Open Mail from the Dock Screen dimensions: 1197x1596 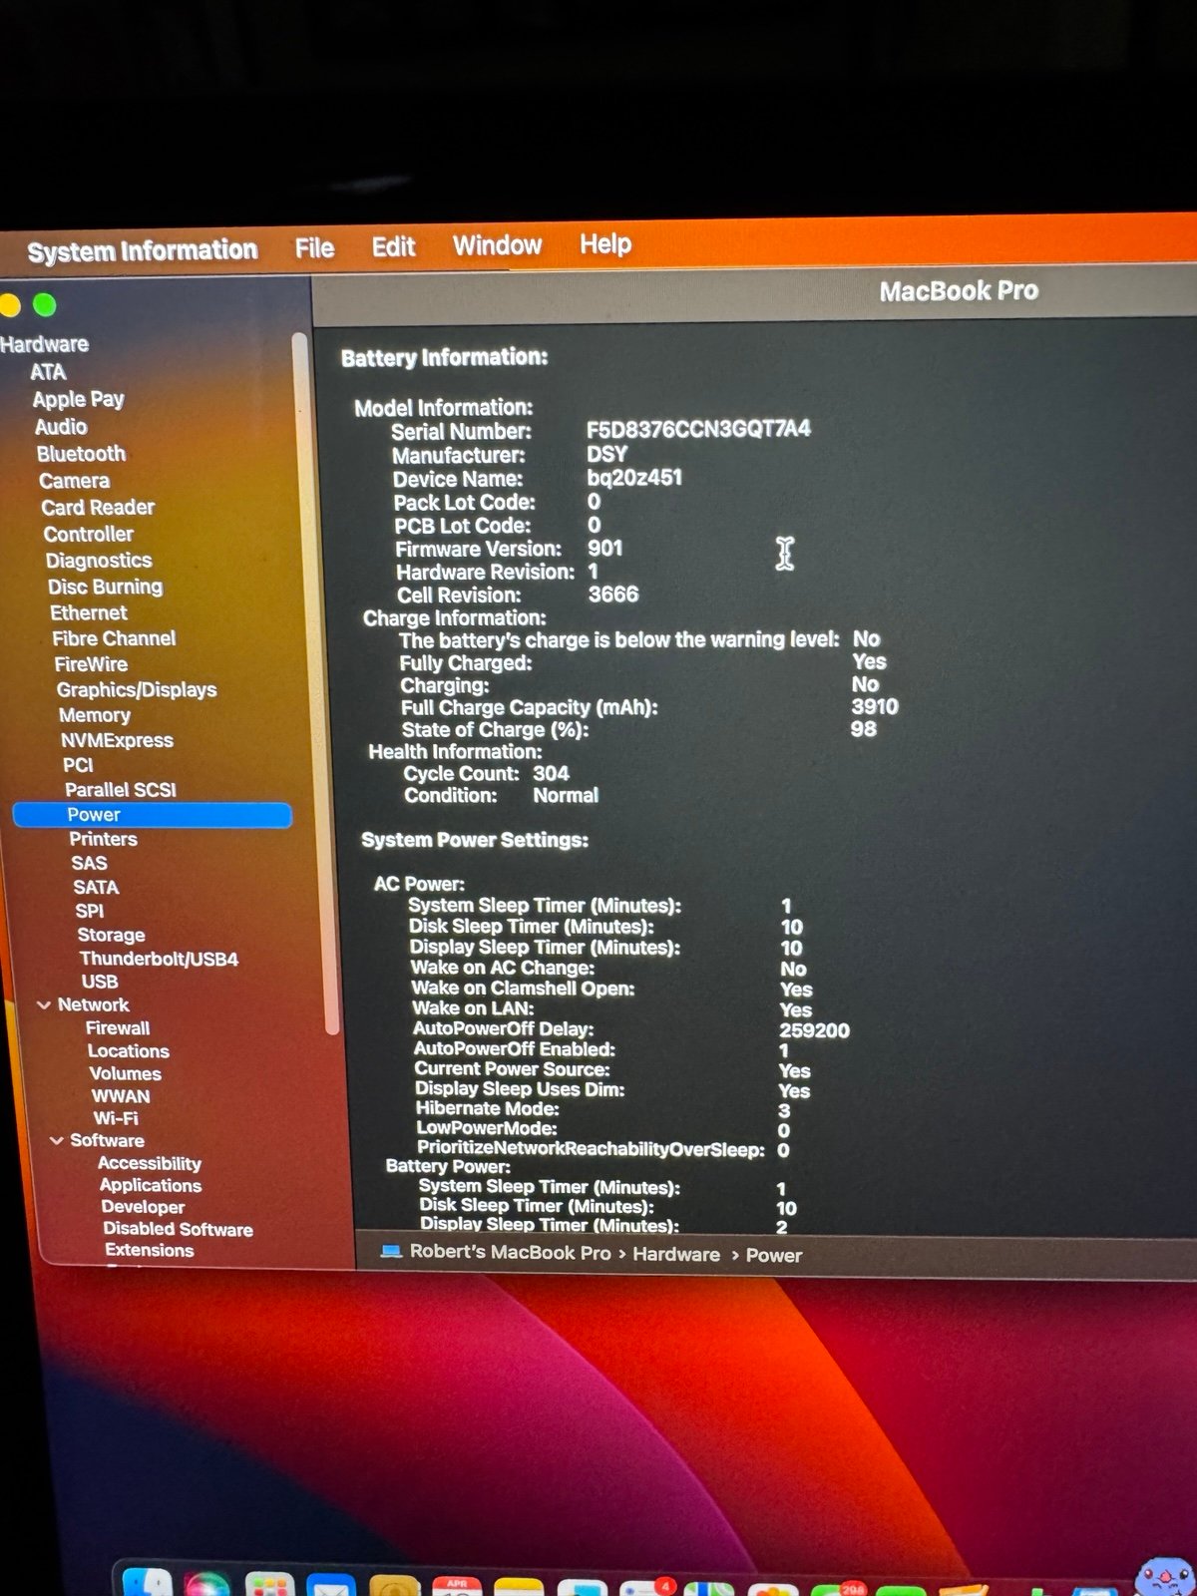[x=331, y=1585]
